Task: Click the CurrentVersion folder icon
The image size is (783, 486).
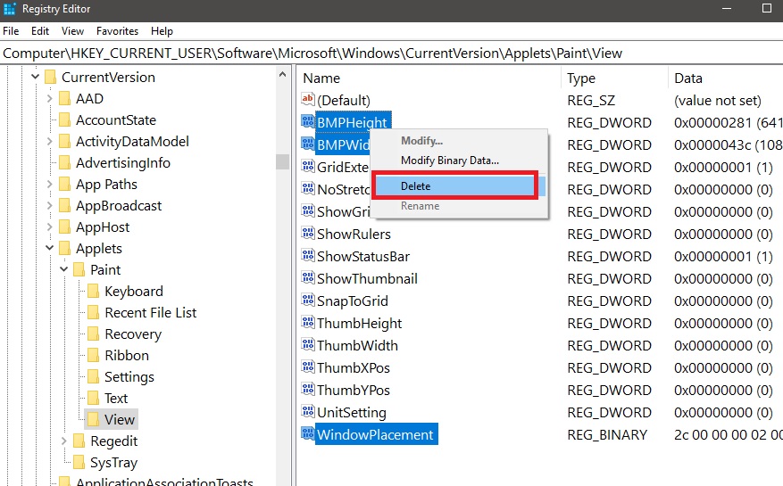Action: tap(50, 78)
